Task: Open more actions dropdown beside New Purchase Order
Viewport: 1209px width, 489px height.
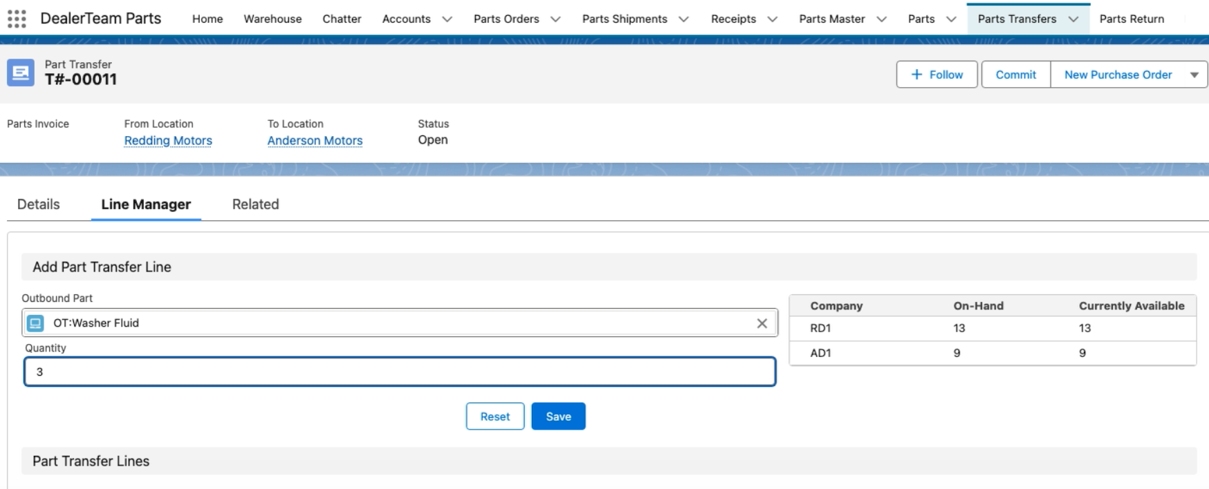Action: (1194, 75)
